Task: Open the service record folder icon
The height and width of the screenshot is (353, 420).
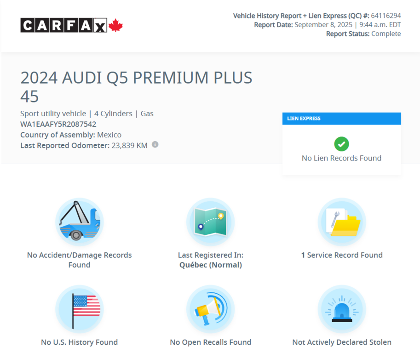Action: point(341,223)
